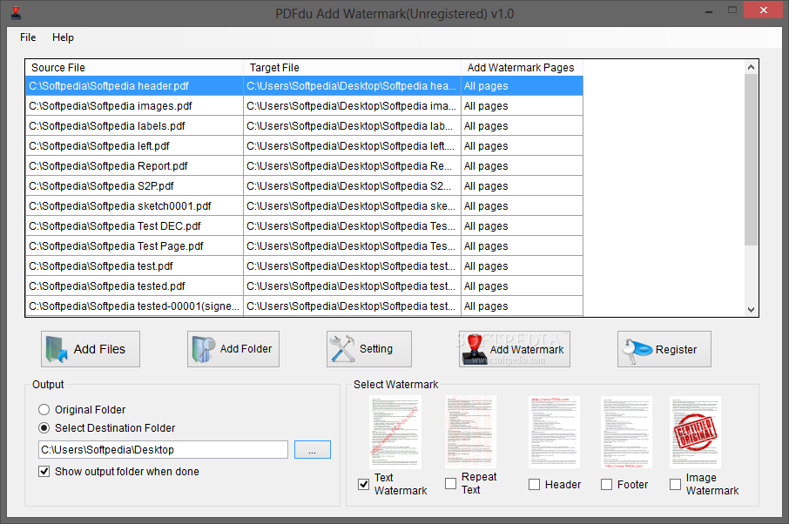This screenshot has height=524, width=789.
Task: Click the Text Watermark preview thumbnail
Action: 395,432
